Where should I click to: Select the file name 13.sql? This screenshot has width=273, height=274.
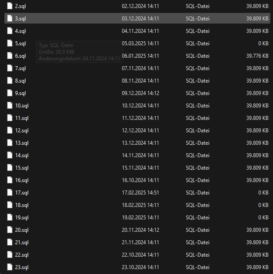pos(22,143)
